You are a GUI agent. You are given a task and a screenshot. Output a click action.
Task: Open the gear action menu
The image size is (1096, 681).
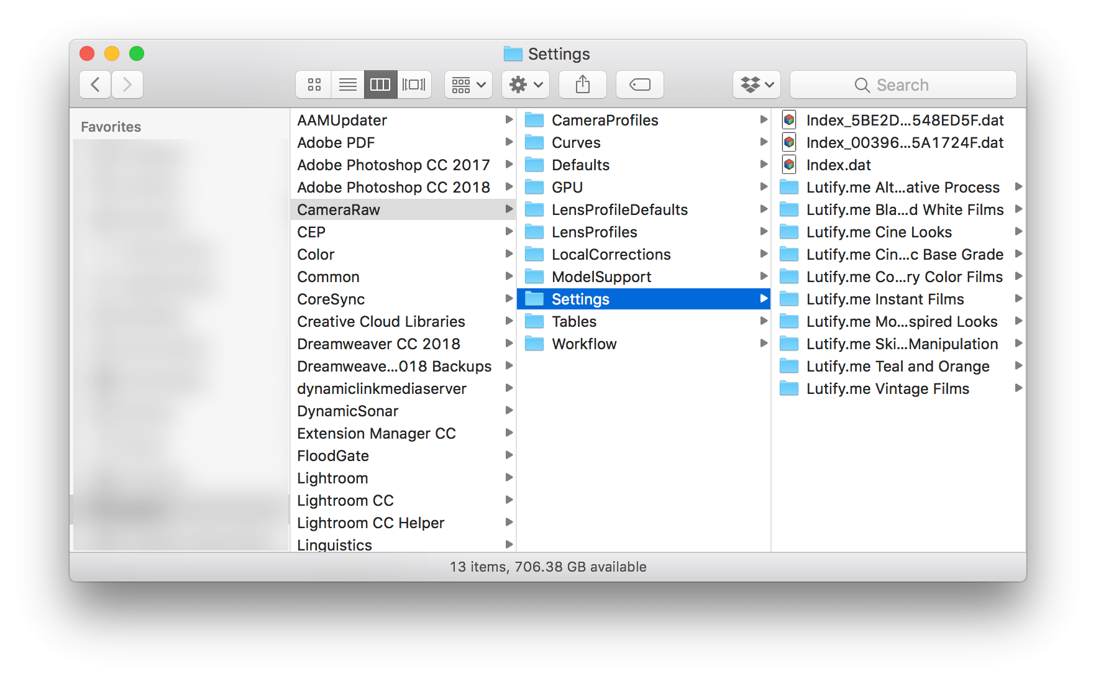526,85
